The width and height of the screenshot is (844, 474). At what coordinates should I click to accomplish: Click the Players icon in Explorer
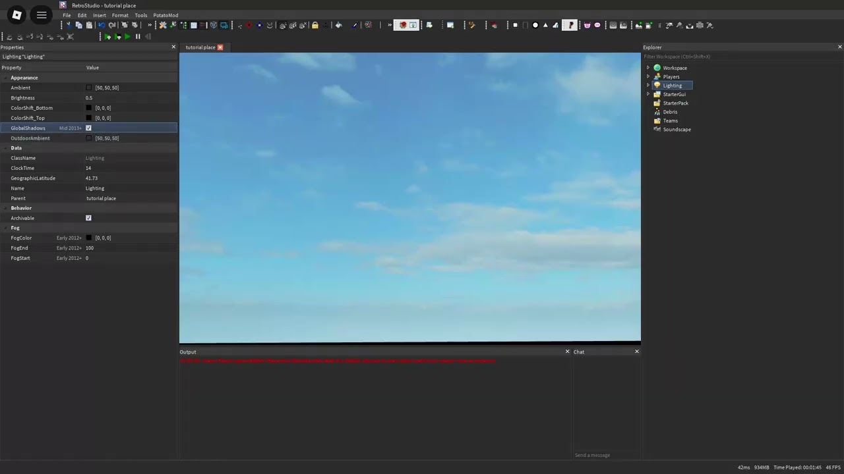(657, 76)
